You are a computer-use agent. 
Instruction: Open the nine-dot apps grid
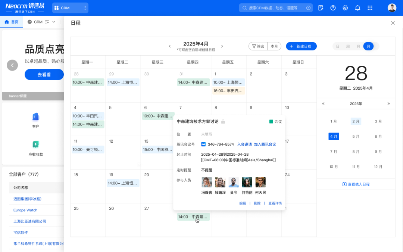[x=370, y=8]
